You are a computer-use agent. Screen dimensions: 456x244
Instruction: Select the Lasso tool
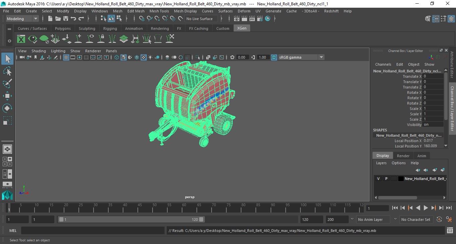pyautogui.click(x=7, y=71)
